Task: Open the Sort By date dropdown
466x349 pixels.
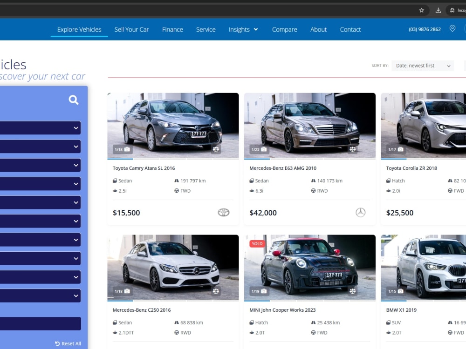Action: (x=423, y=66)
